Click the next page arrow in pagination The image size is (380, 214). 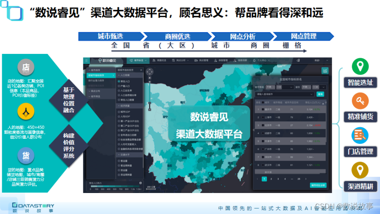306,179
